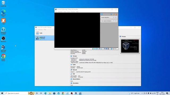
Task: Click Auto capture keyboard notification text
Action: click(107, 21)
